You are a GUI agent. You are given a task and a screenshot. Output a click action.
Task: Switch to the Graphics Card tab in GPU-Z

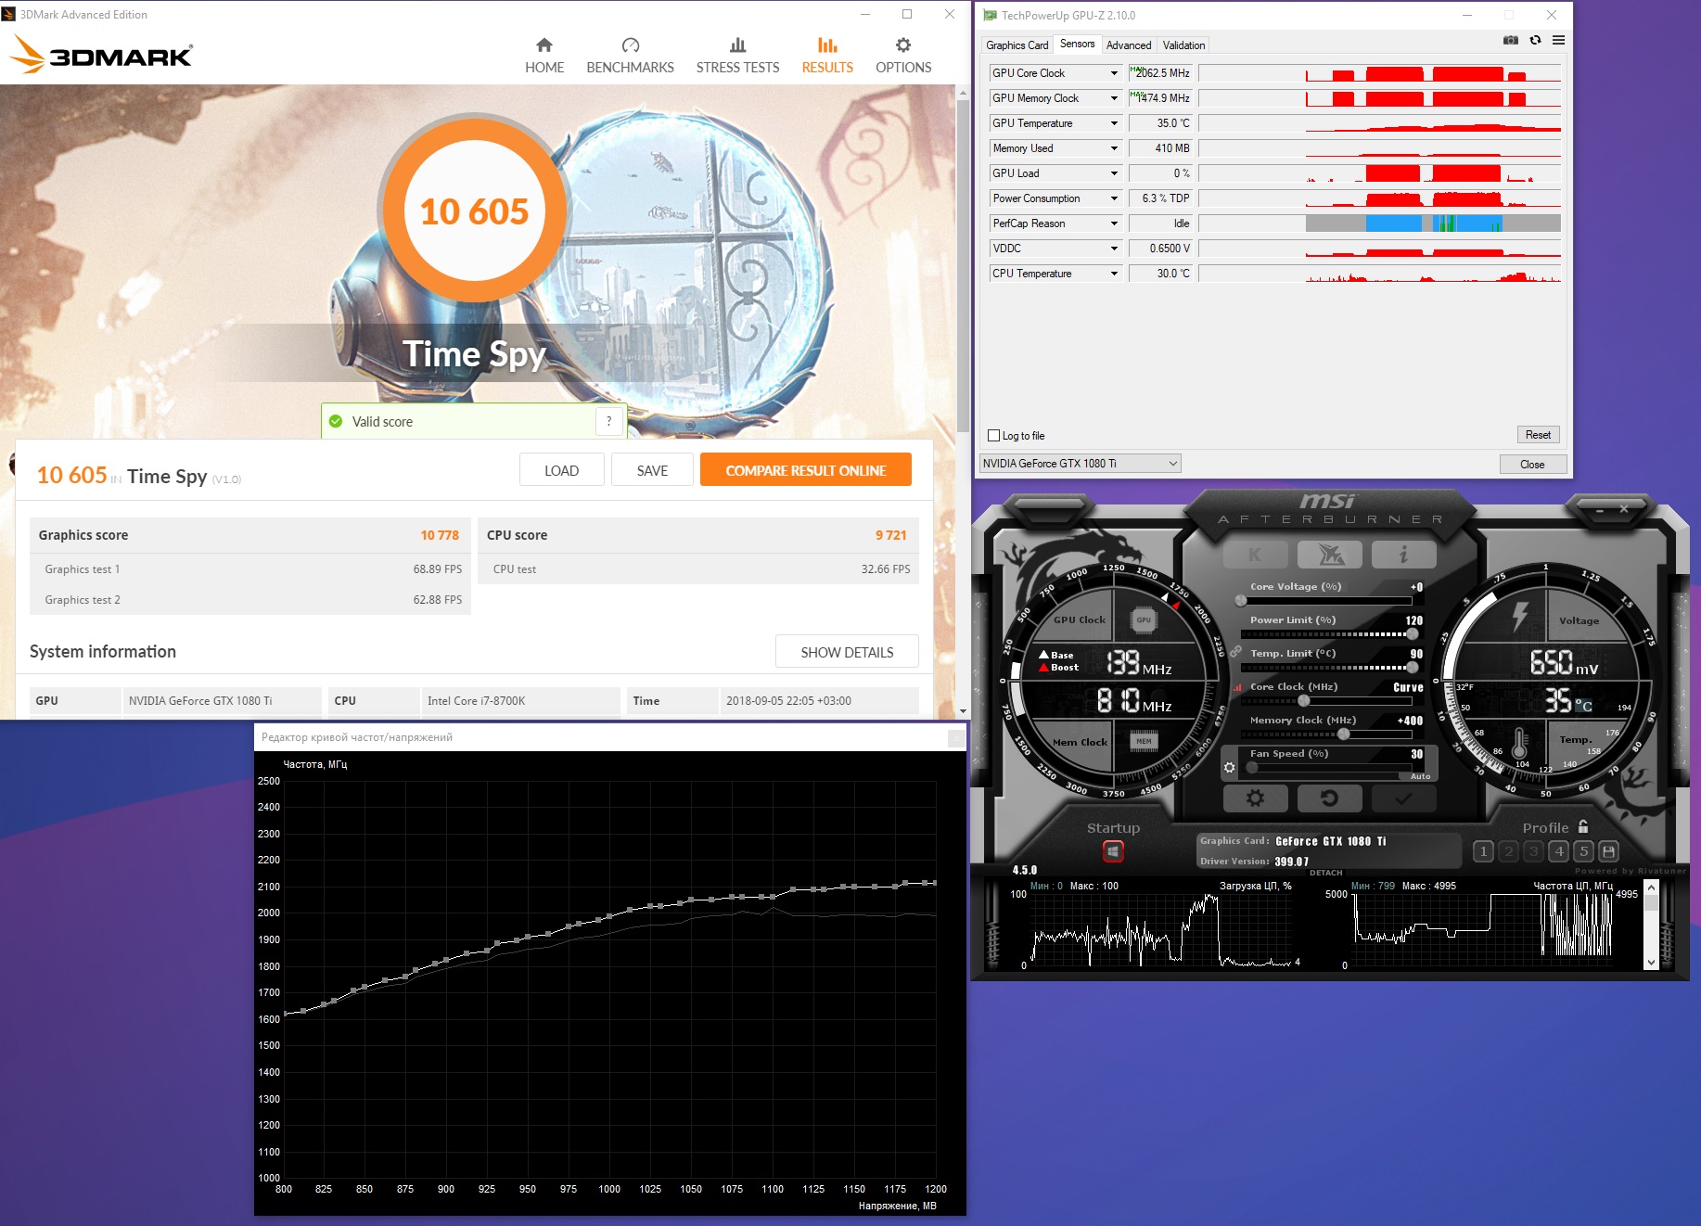click(x=1017, y=45)
